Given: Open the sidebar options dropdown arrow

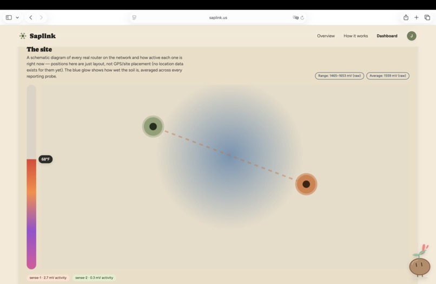Looking at the screenshot, I should click(x=17, y=17).
